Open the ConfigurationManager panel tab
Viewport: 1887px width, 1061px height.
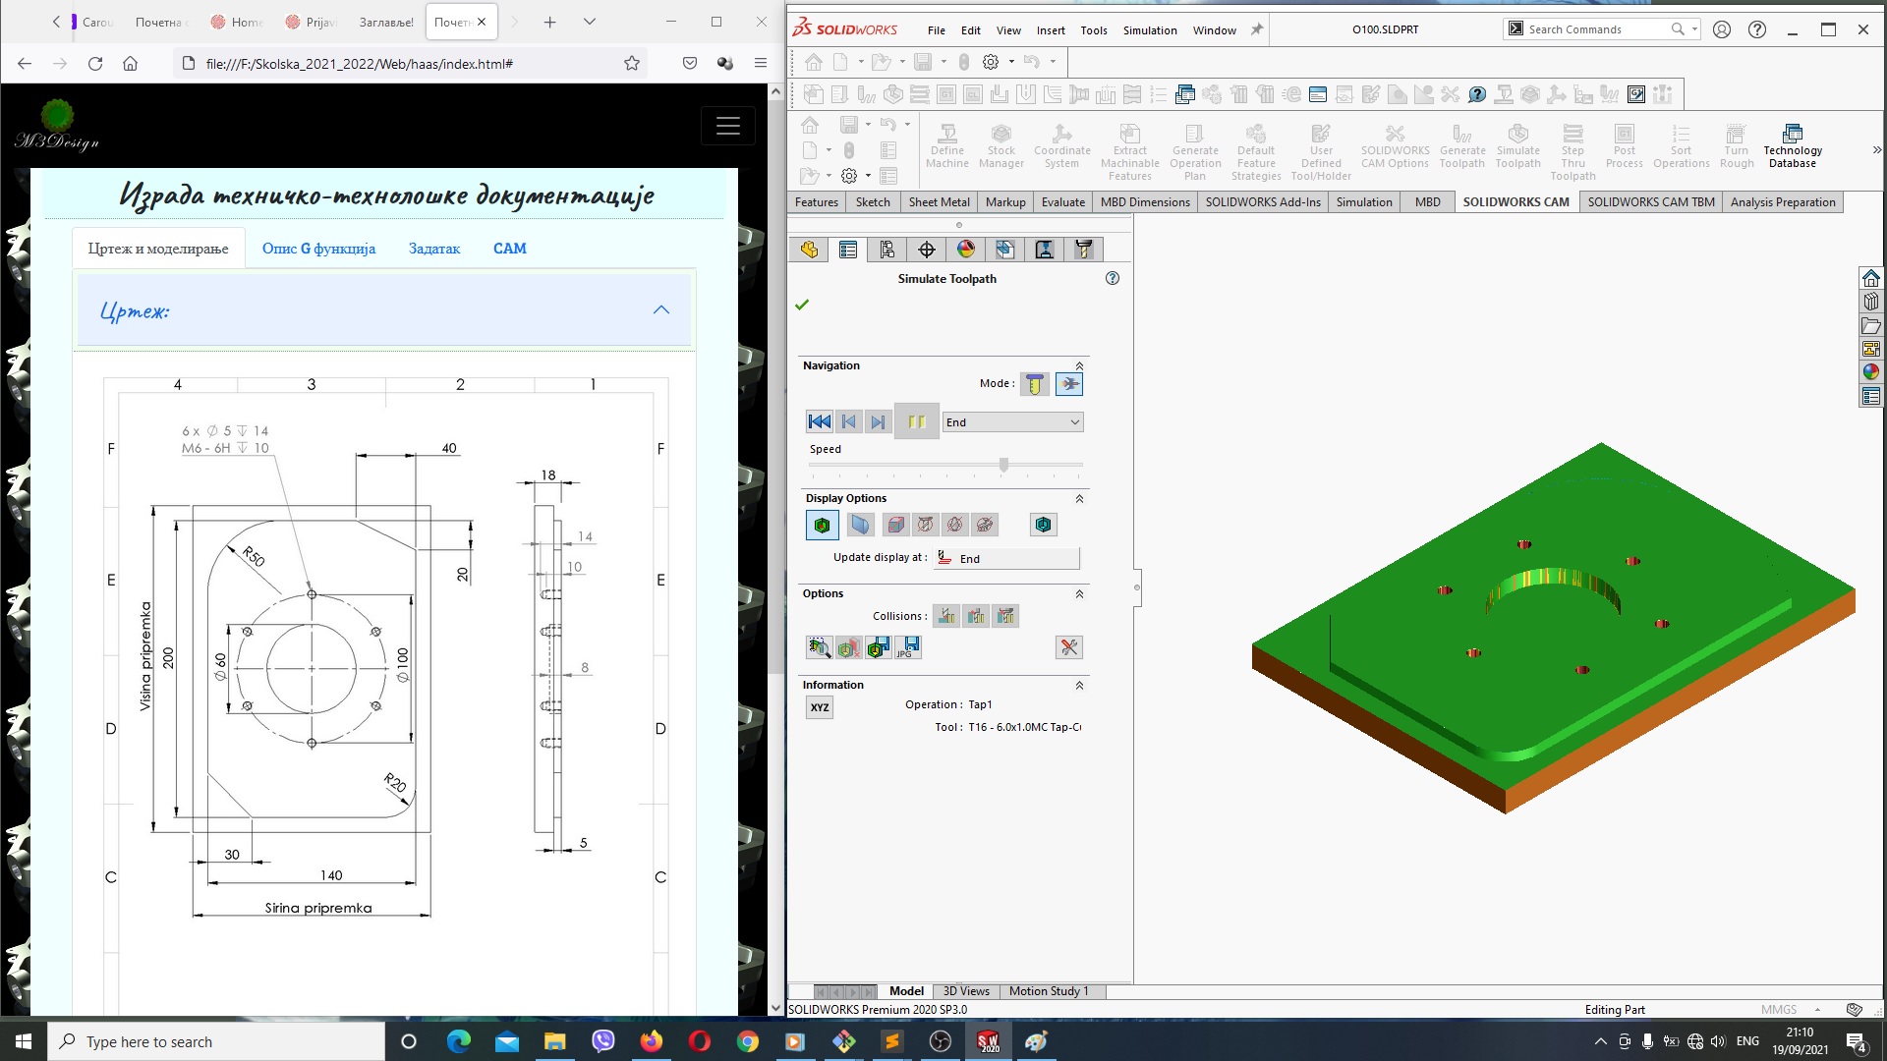pos(887,250)
